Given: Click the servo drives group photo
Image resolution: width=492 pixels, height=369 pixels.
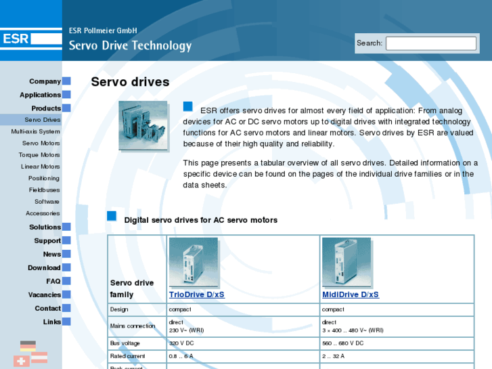Looking at the screenshot, I should pyautogui.click(x=143, y=126).
